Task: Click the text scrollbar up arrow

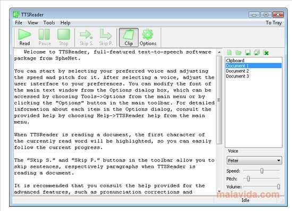Action: pyautogui.click(x=219, y=52)
